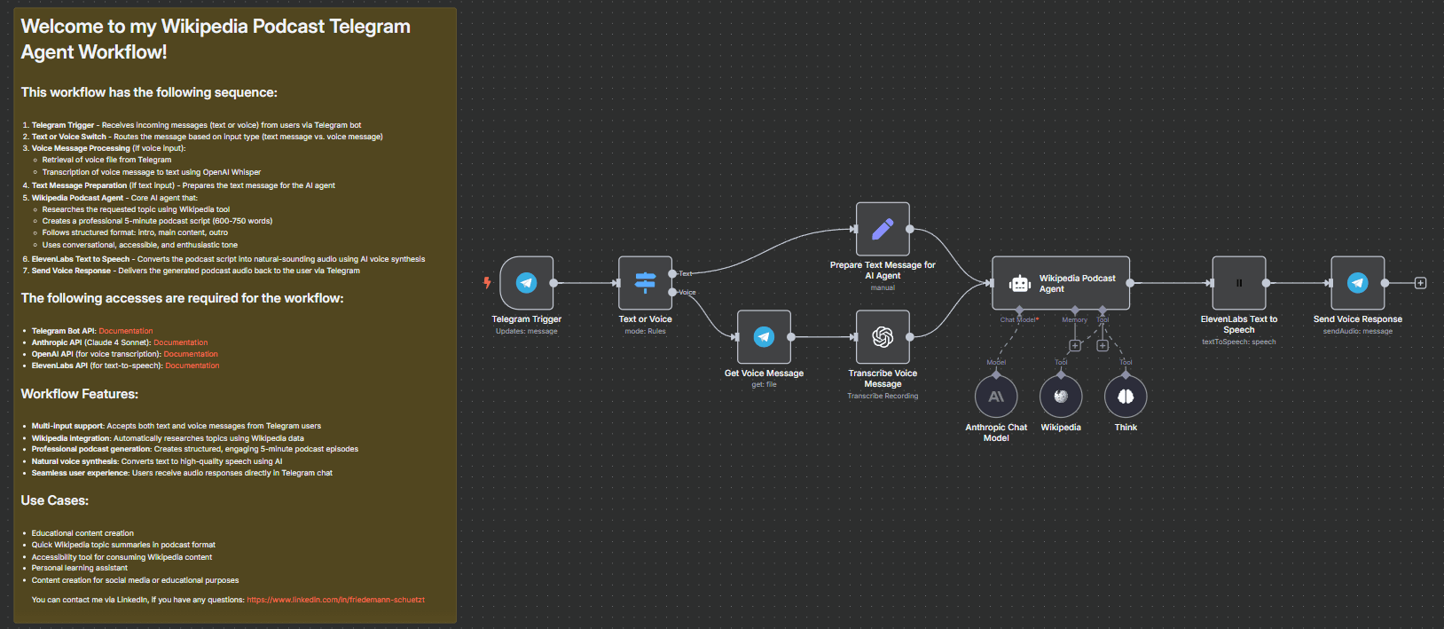
Task: Click the 'Seamless user experience' feature bullet
Action: point(182,473)
